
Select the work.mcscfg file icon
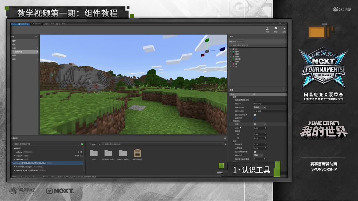137,153
